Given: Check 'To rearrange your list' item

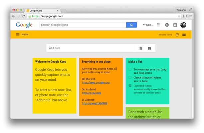Looking at the screenshot, I should pos(130,69).
